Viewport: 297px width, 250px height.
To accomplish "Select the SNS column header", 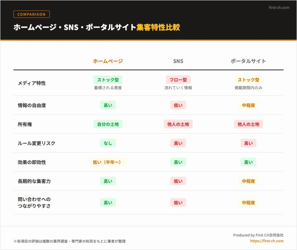I will tap(178, 61).
